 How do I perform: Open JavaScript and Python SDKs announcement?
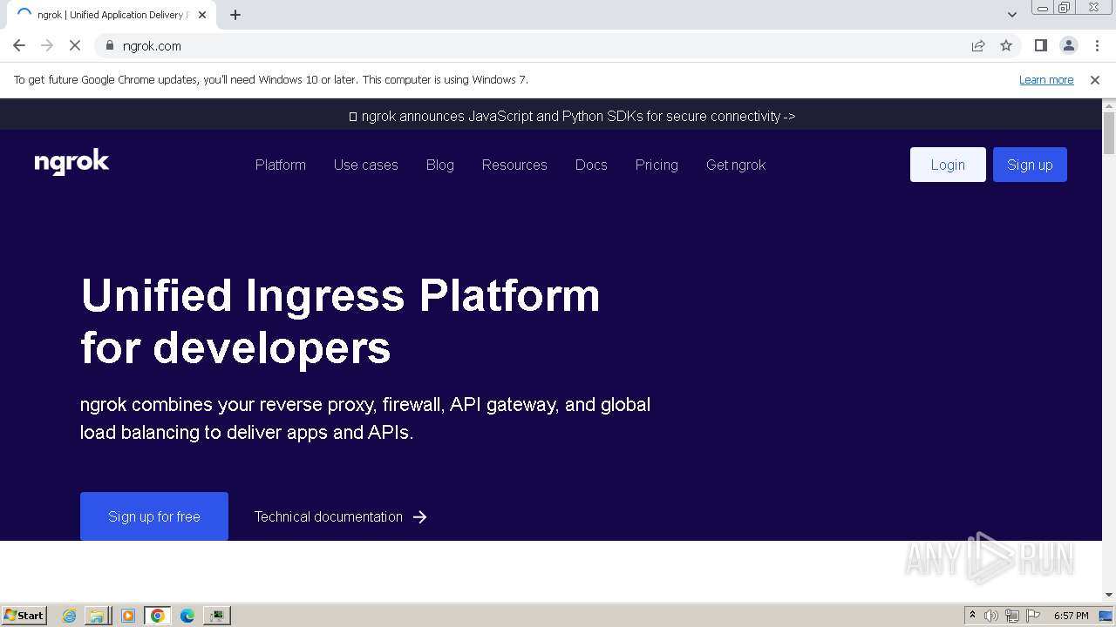[572, 116]
